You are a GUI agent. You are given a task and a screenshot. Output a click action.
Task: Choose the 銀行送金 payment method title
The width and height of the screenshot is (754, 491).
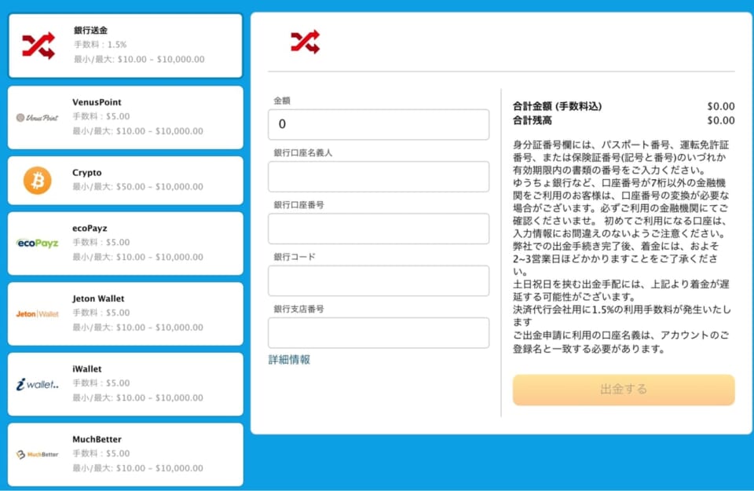[x=91, y=31]
